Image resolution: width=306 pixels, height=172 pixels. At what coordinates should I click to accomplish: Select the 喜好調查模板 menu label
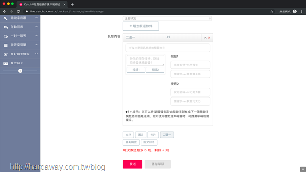20,54
